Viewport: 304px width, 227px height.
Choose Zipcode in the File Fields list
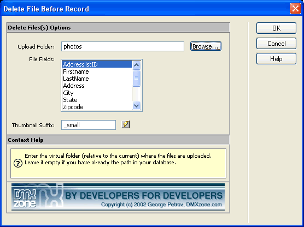(97, 107)
